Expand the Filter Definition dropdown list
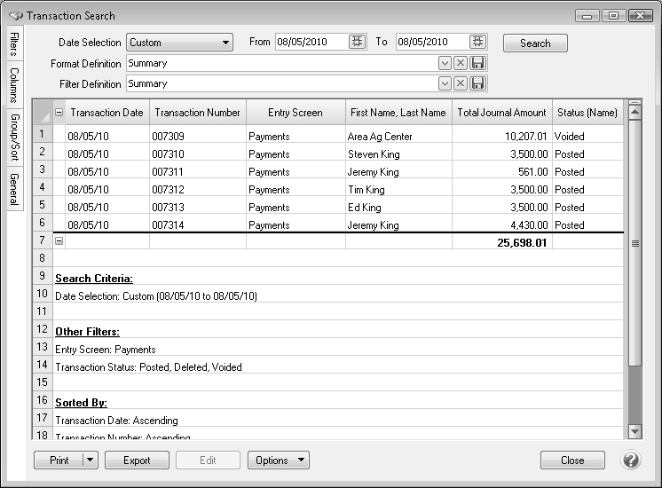The width and height of the screenshot is (662, 488). coord(445,83)
